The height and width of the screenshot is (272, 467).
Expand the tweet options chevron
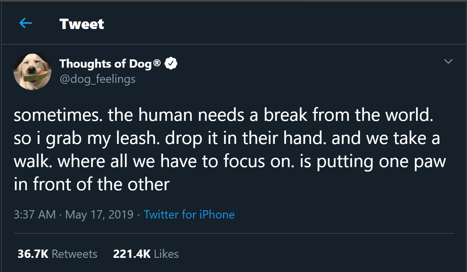(x=448, y=61)
